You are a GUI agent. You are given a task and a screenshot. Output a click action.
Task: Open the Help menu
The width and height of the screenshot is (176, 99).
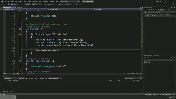pos(57,1)
